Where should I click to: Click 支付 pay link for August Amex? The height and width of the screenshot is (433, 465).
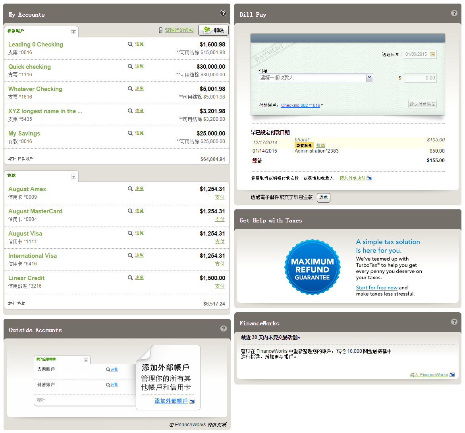click(x=220, y=197)
